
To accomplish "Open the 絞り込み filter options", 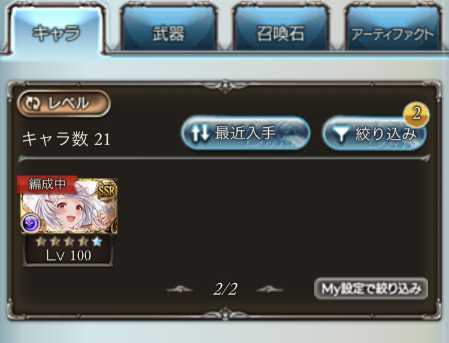I will click(375, 133).
